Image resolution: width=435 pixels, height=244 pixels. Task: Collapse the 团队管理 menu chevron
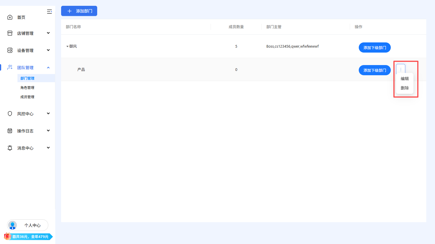coord(48,67)
